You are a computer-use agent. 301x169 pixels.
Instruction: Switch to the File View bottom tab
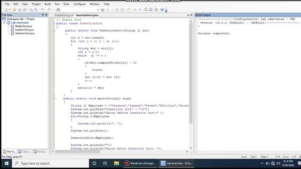9,152
